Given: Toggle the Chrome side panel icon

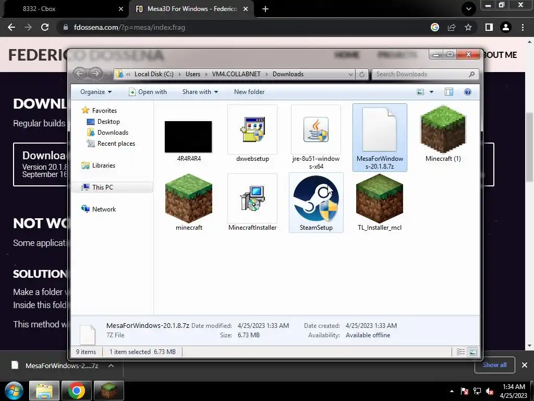Looking at the screenshot, I should click(x=489, y=27).
